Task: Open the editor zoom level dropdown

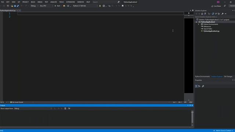Action: [x=7, y=102]
